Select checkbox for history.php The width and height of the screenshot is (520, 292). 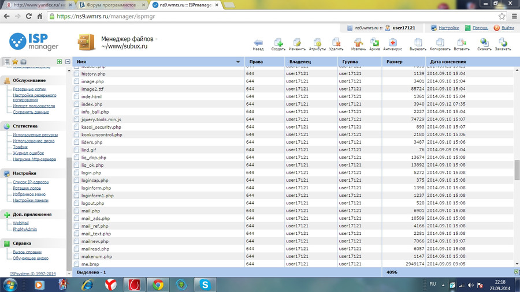click(x=77, y=73)
